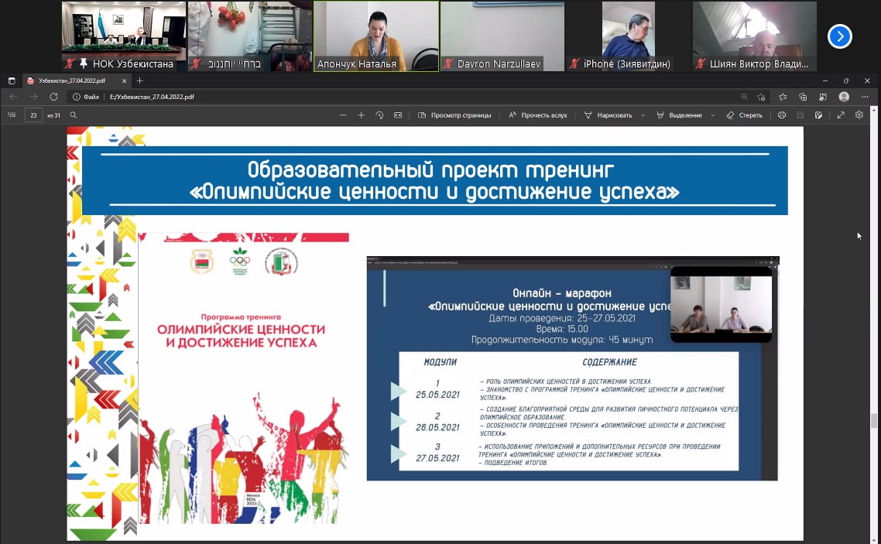Print the PDF document
Viewport: 881px width, 544px height.
coord(782,115)
